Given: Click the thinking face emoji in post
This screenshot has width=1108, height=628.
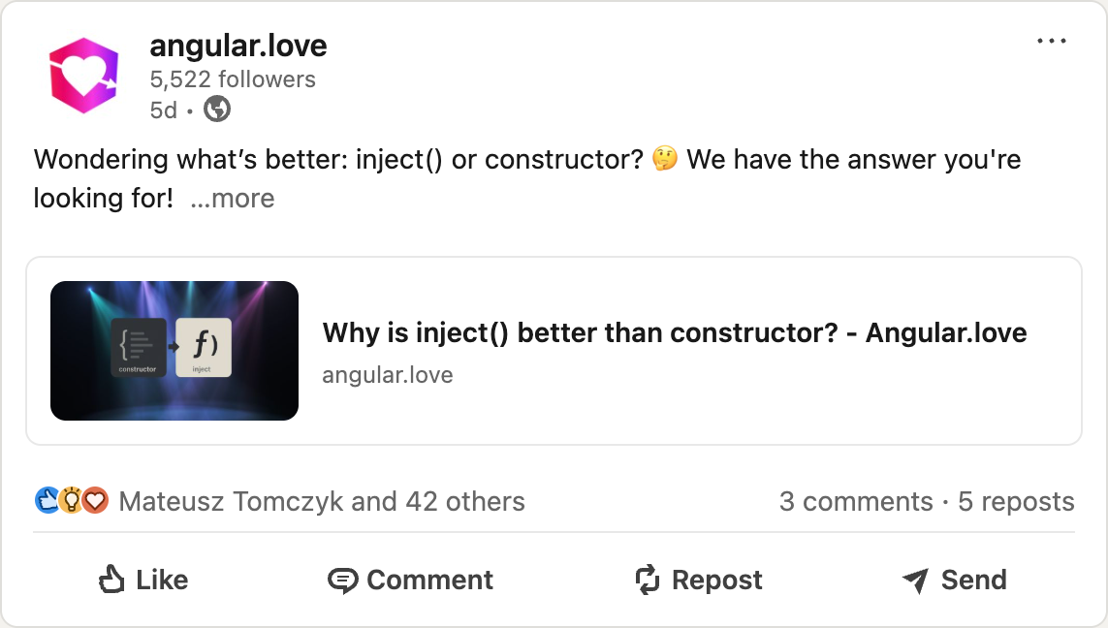Looking at the screenshot, I should [664, 158].
